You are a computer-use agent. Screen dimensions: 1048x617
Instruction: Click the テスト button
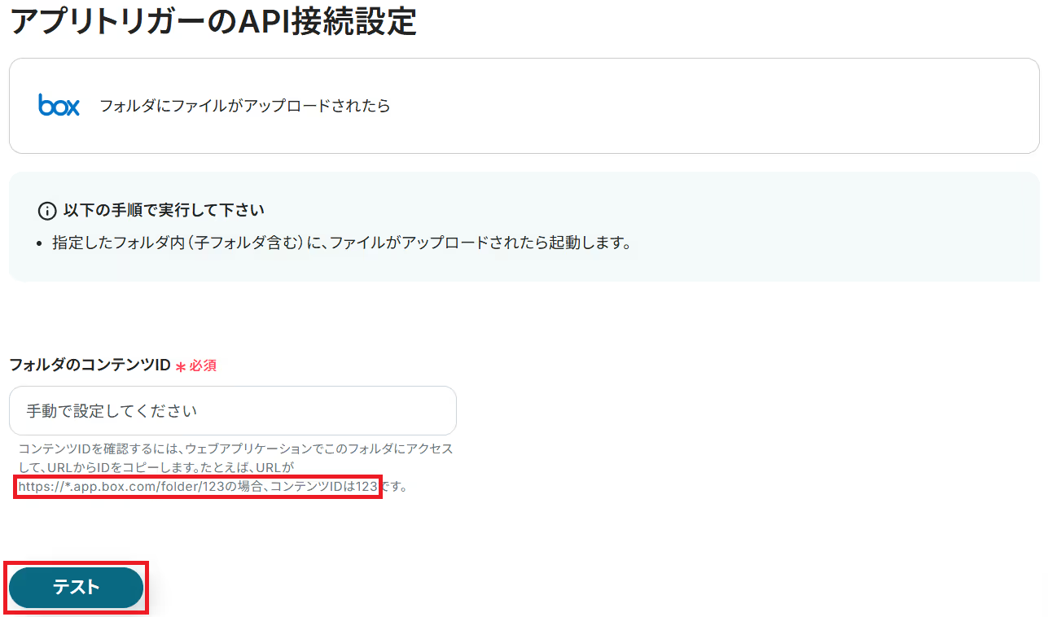tap(76, 587)
